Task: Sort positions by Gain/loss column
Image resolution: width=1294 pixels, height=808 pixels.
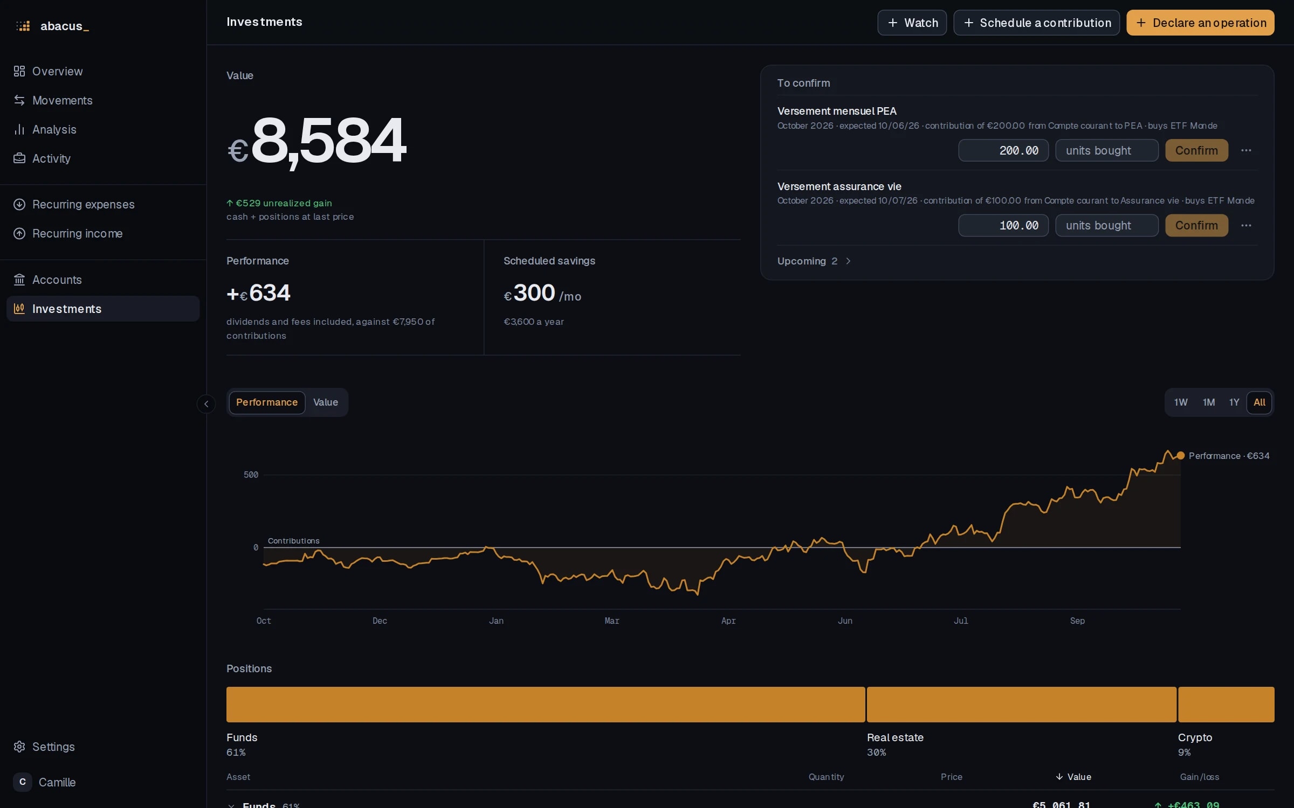Action: [1200, 777]
